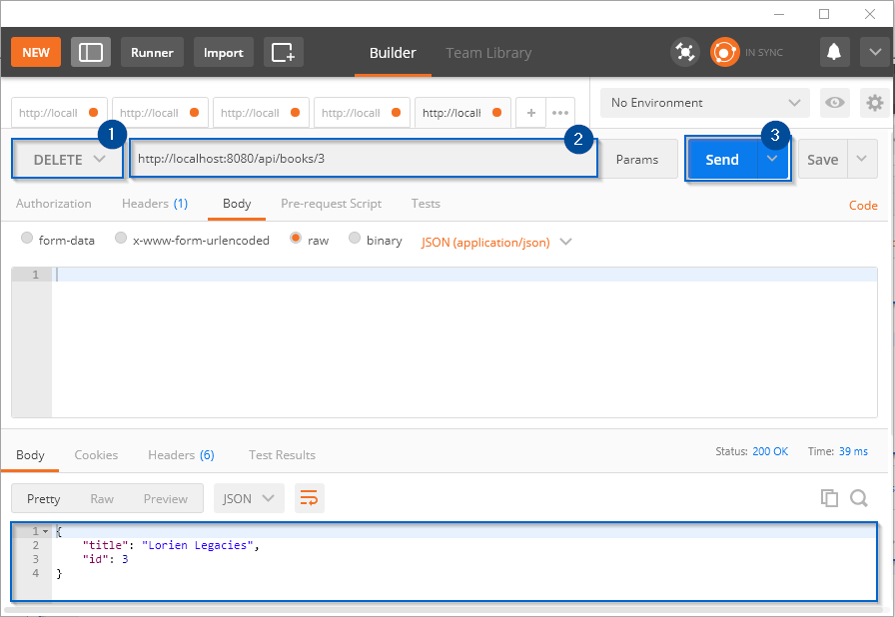Switch to Team Library tab
The width and height of the screenshot is (895, 617).
(x=488, y=53)
